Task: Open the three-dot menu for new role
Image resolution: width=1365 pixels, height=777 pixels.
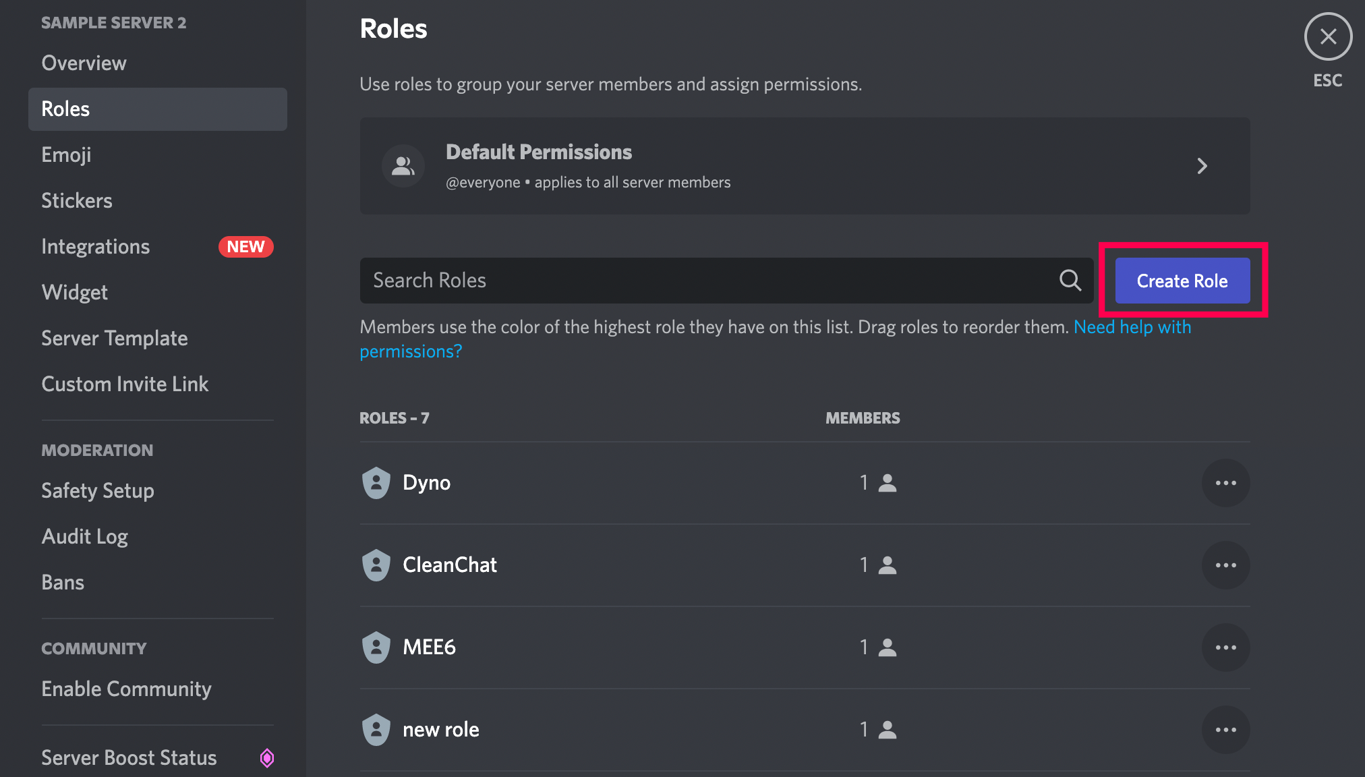Action: (1225, 730)
